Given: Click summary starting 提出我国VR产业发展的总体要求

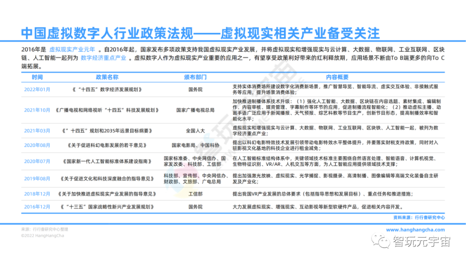Looking at the screenshot, I should coord(323,194).
